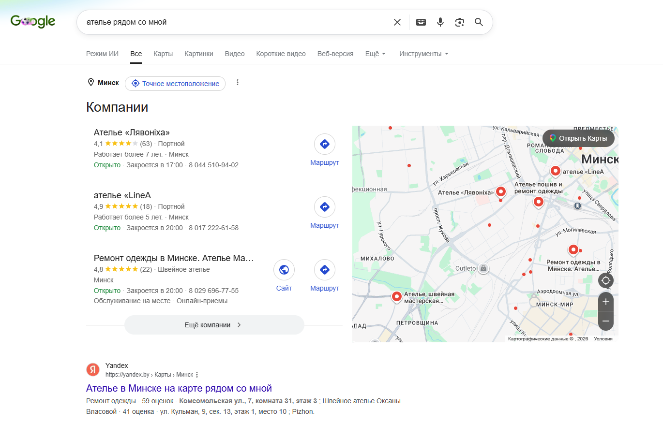Click the МИХАЛОВО district label on map

tap(377, 259)
